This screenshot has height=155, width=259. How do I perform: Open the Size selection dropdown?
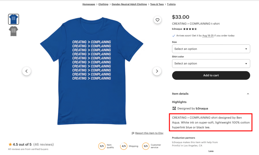pyautogui.click(x=211, y=49)
